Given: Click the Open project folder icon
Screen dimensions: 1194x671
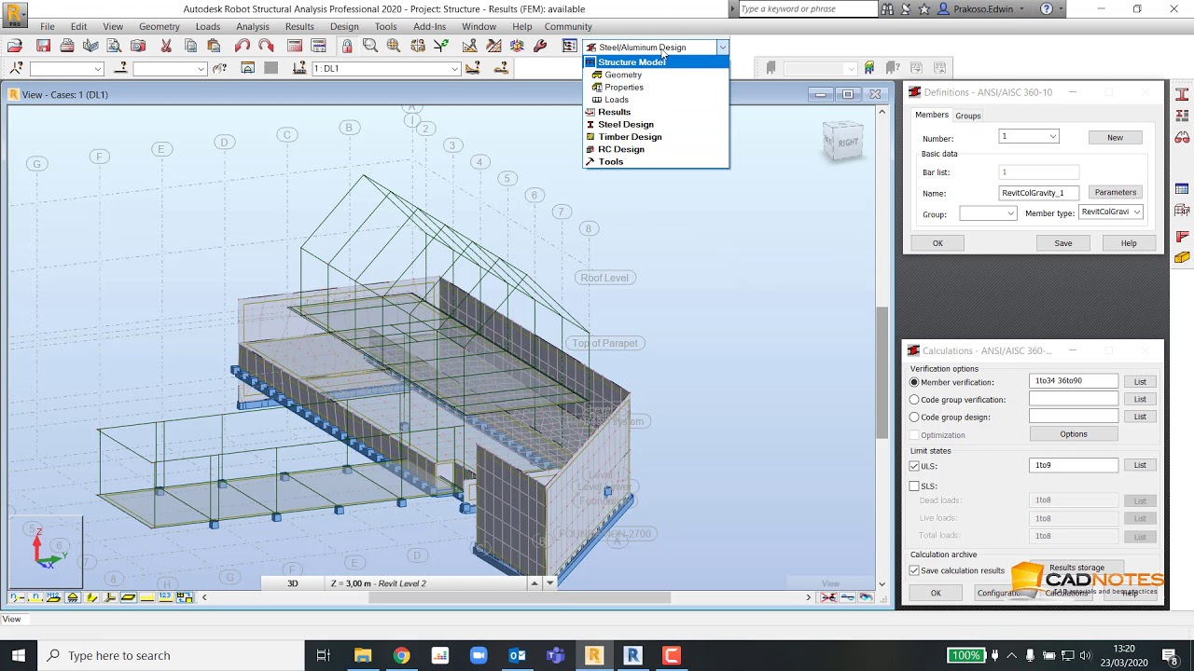Looking at the screenshot, I should (x=15, y=46).
